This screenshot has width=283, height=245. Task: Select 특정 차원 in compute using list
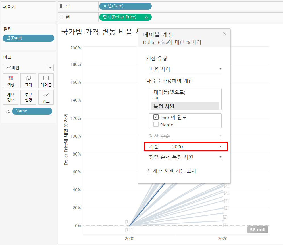tap(185, 106)
